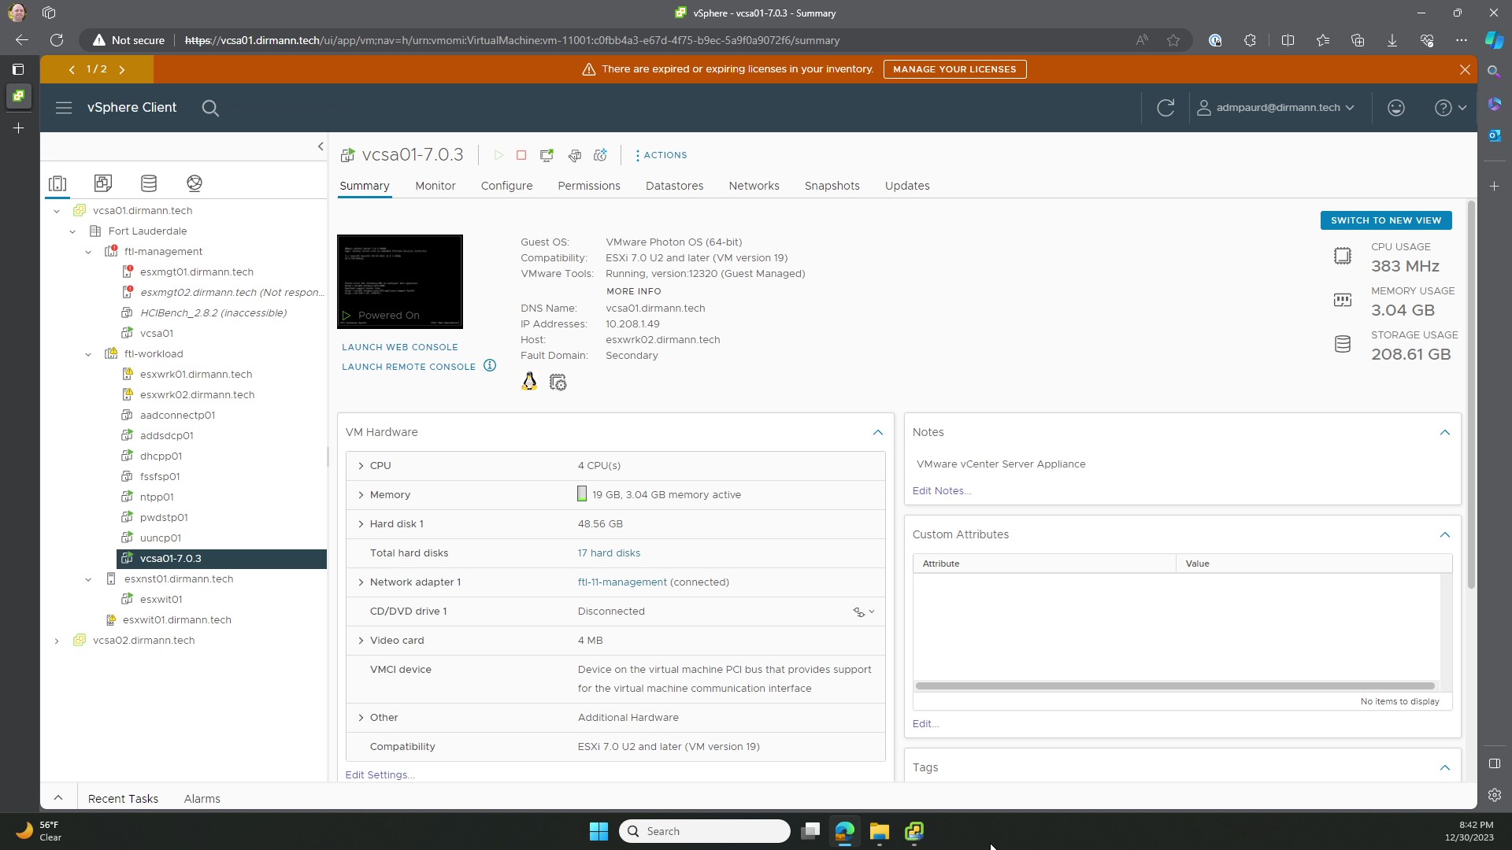The image size is (1512, 850).
Task: Click the 17 hard disks link
Action: click(x=609, y=553)
